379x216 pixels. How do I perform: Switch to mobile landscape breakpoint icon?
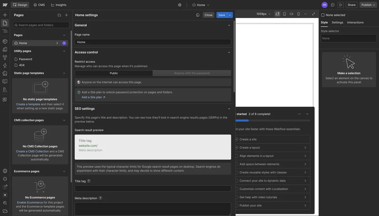tap(292, 14)
